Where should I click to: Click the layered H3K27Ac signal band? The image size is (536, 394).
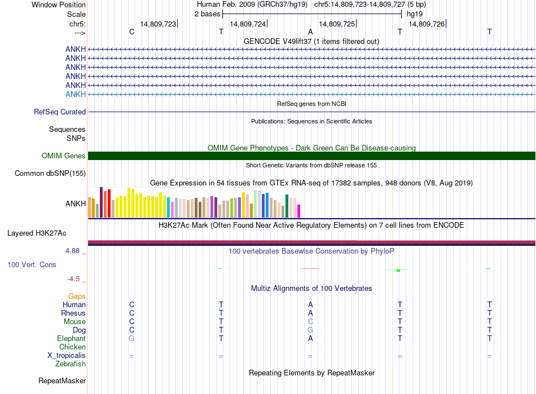(311, 243)
